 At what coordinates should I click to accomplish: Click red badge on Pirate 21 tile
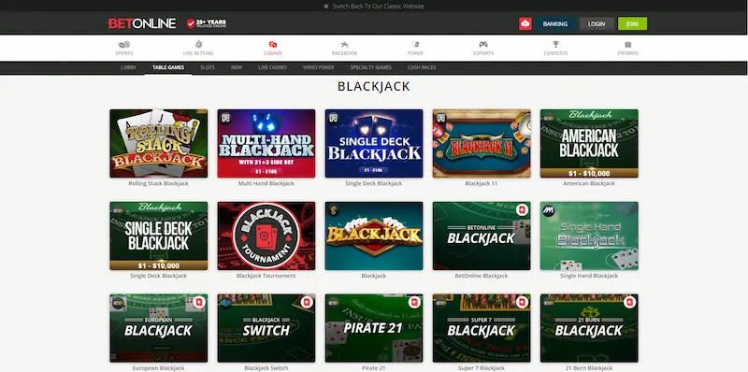(414, 303)
